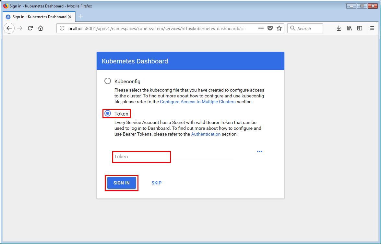Maximize the Firefox window
Screen dimensions: 381x244
pyautogui.click(x=362, y=6)
